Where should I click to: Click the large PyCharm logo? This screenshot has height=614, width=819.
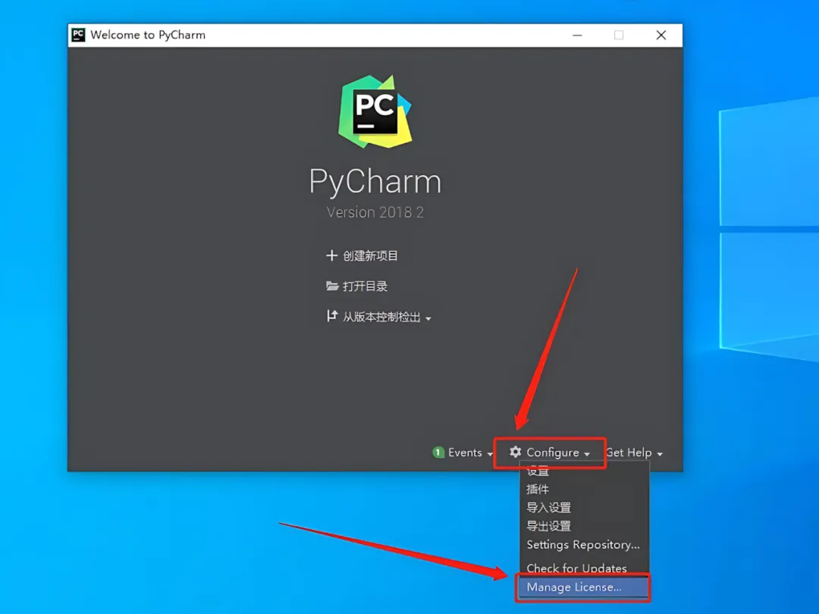(375, 111)
